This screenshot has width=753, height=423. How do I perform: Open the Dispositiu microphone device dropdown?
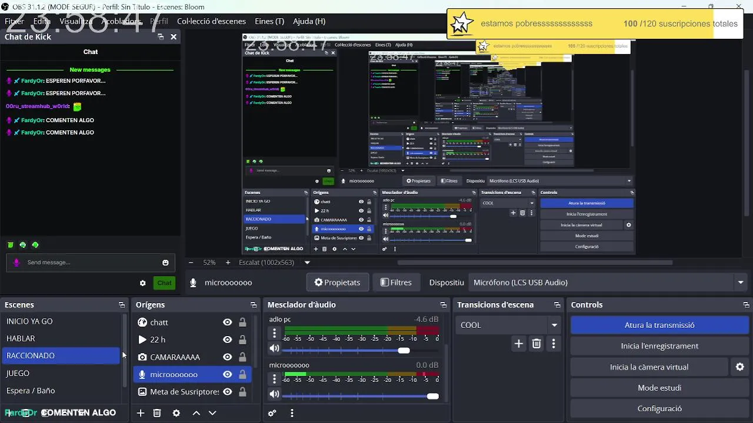(608, 283)
